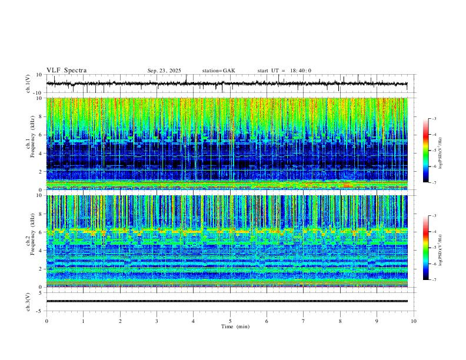
Task: Click the "8" kHz tick on ch.1 spectrogram axis
Action: pos(41,116)
